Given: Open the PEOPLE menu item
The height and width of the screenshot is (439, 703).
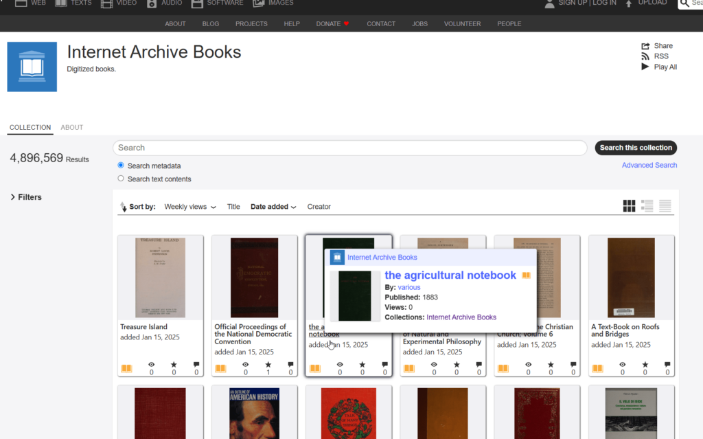Looking at the screenshot, I should tap(509, 24).
